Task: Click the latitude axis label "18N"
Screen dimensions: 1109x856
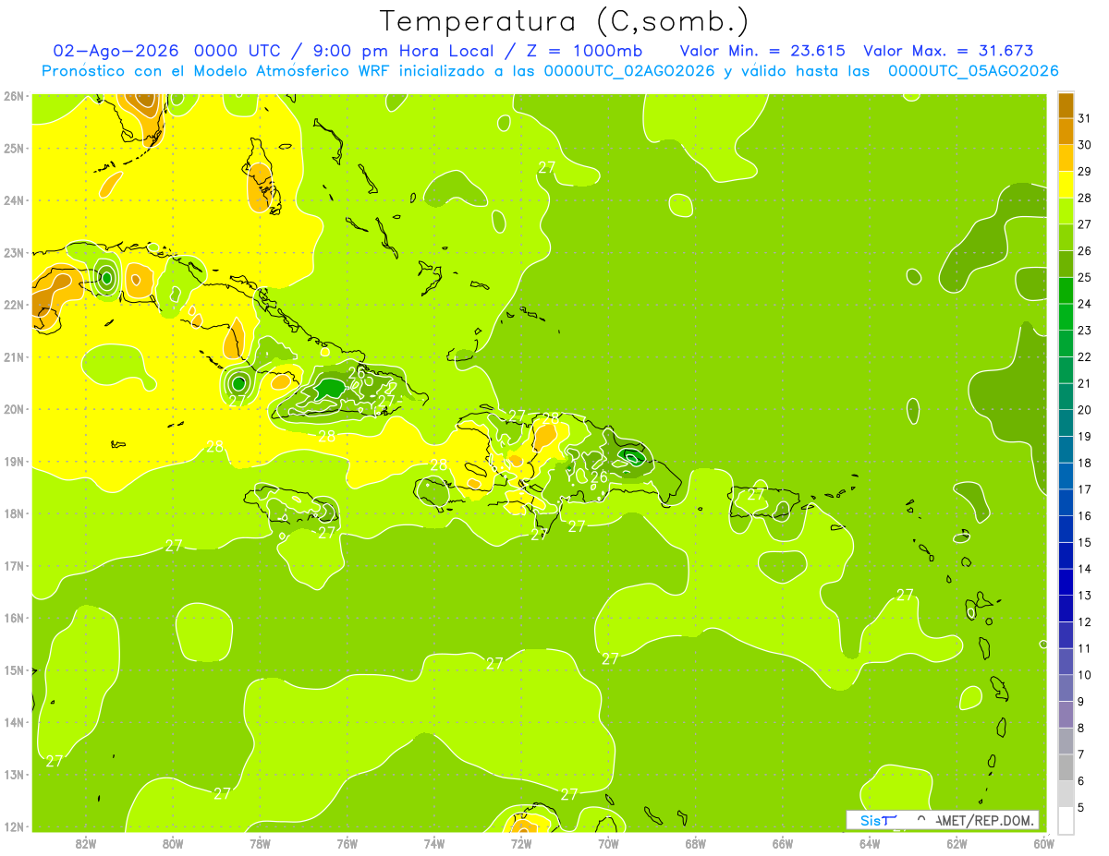Action: (14, 513)
